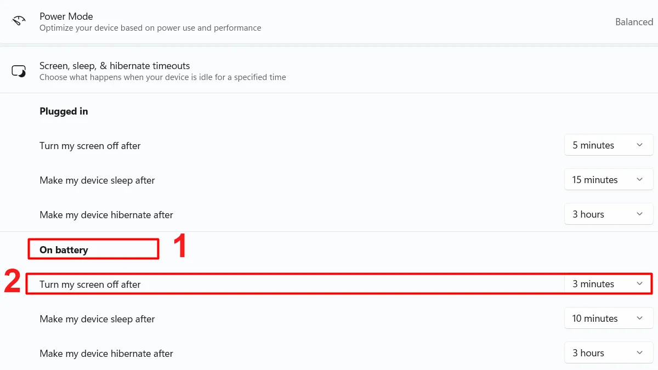
Task: Click the Power Mode title
Action: coord(66,16)
